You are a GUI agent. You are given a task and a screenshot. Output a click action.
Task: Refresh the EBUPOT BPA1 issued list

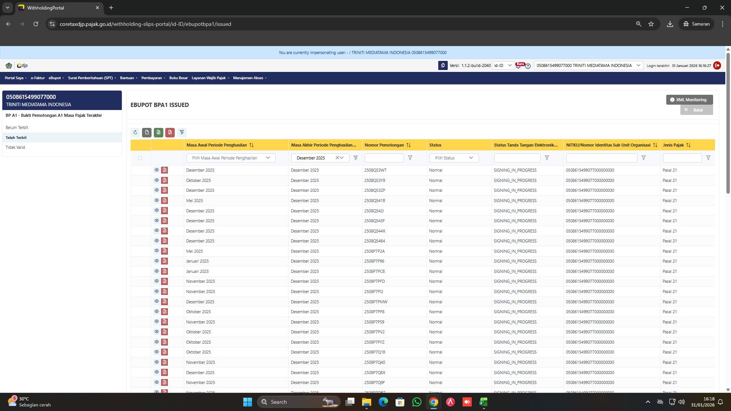[x=135, y=132]
